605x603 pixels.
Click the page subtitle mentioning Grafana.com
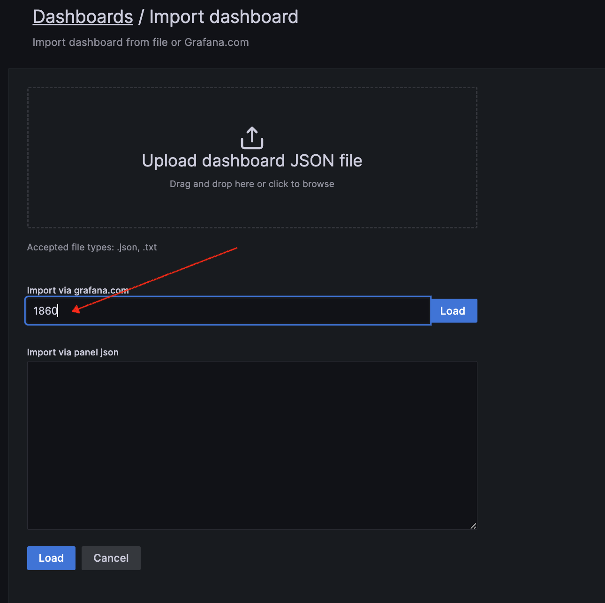(141, 42)
